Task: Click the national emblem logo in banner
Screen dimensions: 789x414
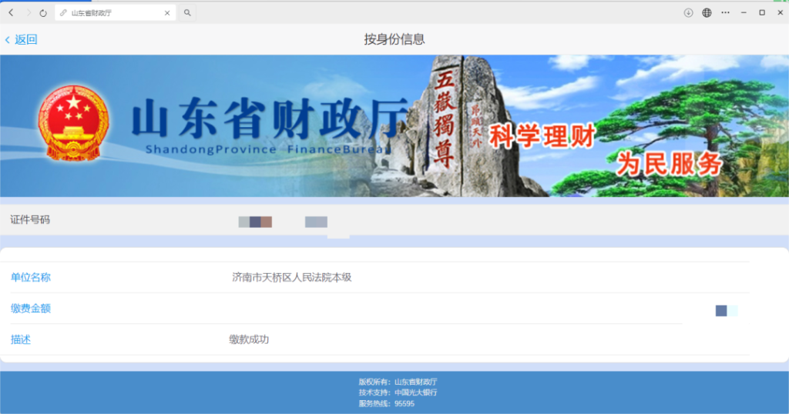Action: (73, 123)
